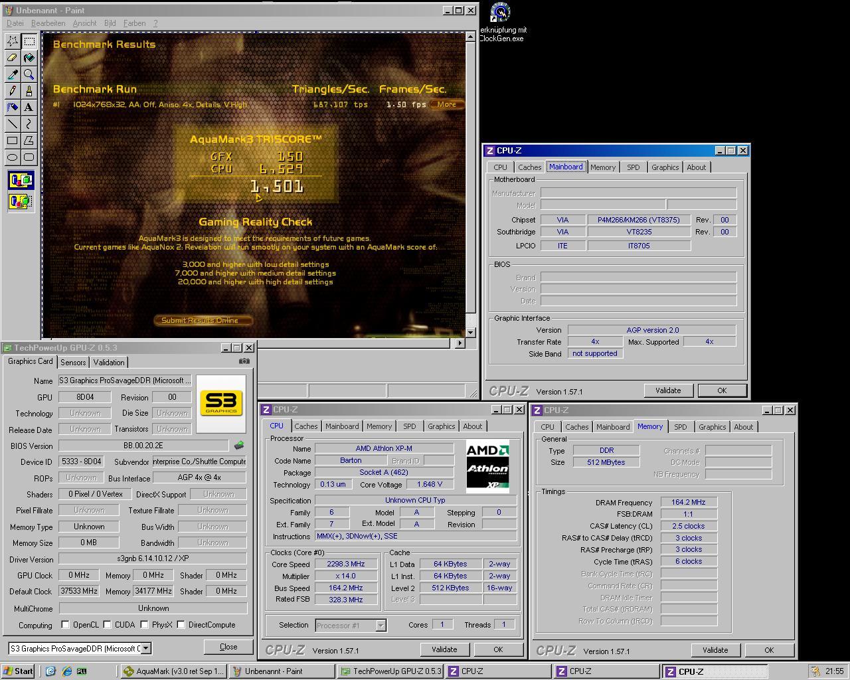This screenshot has width=850, height=680.
Task: Select the Pencil tool in Paint
Action: point(13,90)
